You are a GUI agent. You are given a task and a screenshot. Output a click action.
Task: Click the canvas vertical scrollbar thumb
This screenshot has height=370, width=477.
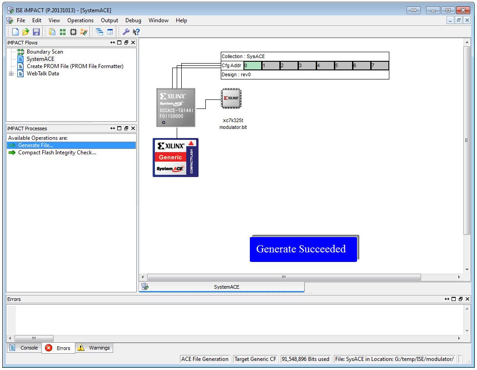(467, 140)
